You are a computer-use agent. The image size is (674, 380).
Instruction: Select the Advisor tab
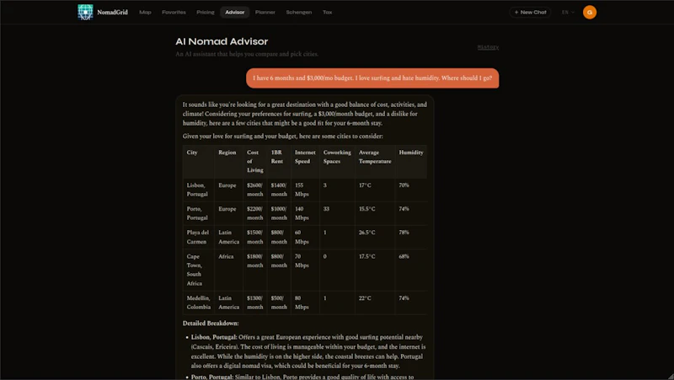(235, 13)
